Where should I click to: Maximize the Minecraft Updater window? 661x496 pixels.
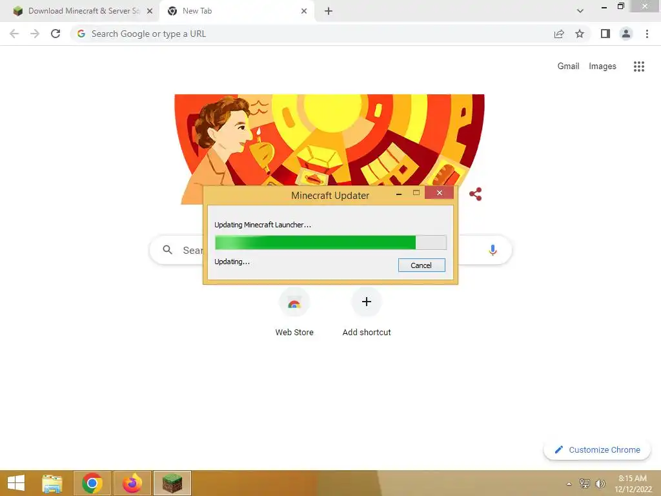(x=416, y=192)
